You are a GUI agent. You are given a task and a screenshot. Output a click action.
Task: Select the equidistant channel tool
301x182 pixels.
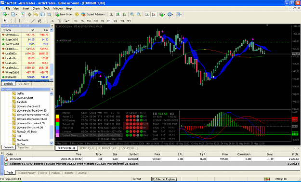(x=39, y=21)
